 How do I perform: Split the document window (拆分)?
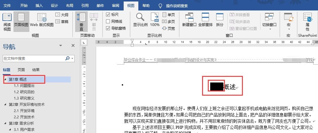coord(220,20)
